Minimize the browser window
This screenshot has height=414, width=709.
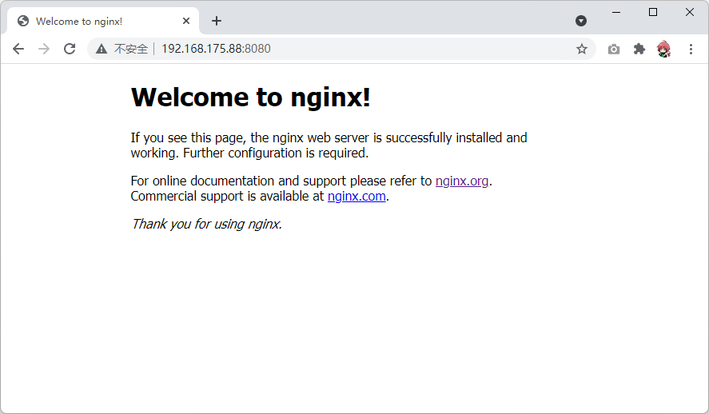click(616, 12)
